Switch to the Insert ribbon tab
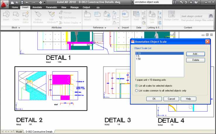 pos(25,7)
